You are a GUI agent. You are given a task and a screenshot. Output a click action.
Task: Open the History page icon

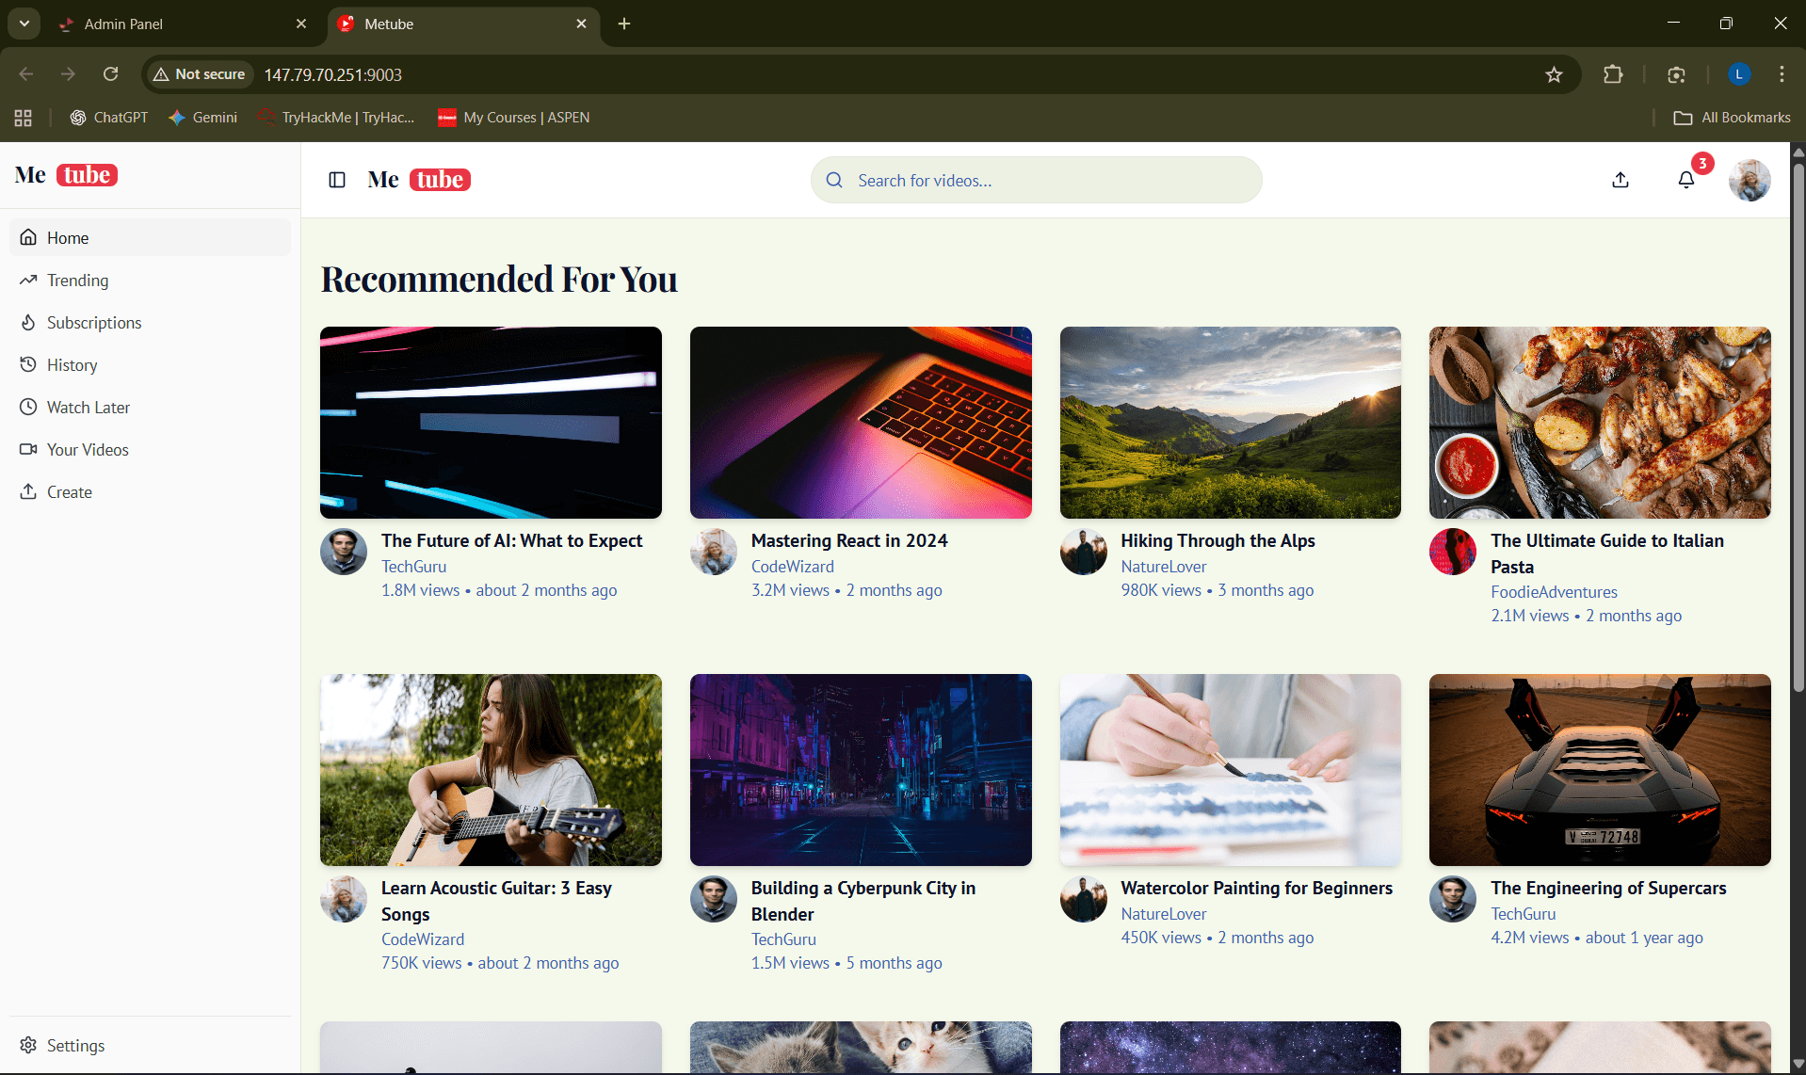click(28, 364)
